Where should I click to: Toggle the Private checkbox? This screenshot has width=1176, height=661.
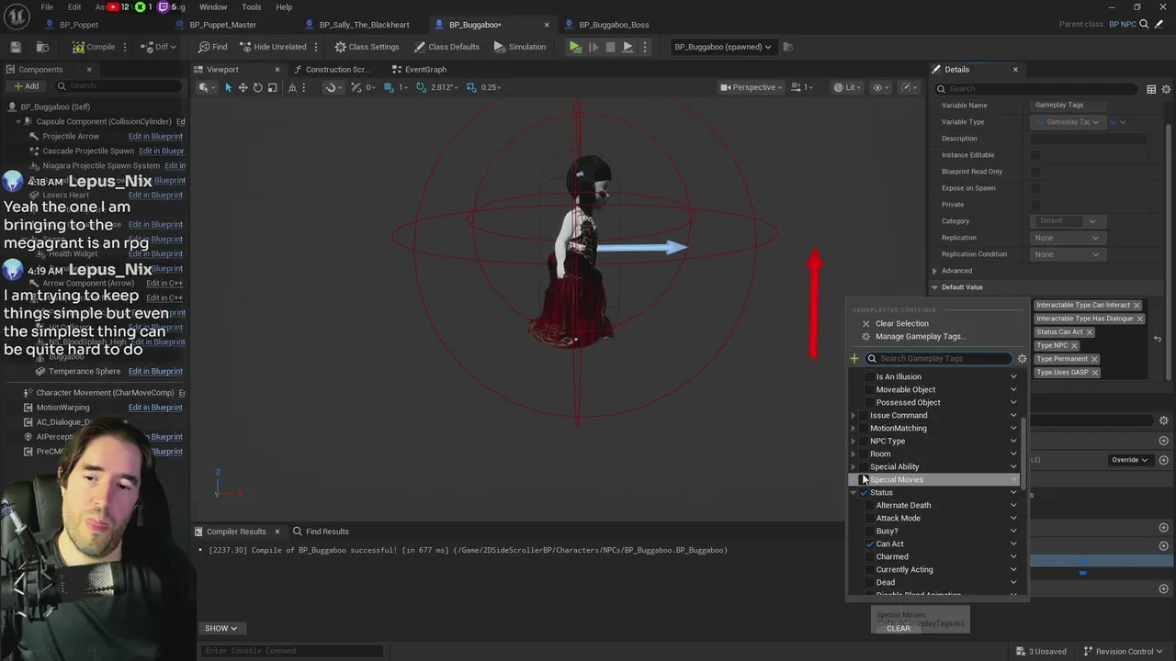[x=1035, y=205]
